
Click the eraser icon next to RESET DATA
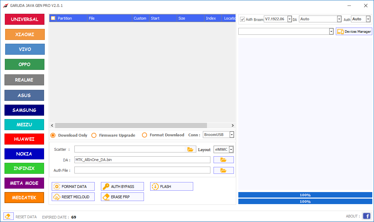pyautogui.click(x=8, y=216)
